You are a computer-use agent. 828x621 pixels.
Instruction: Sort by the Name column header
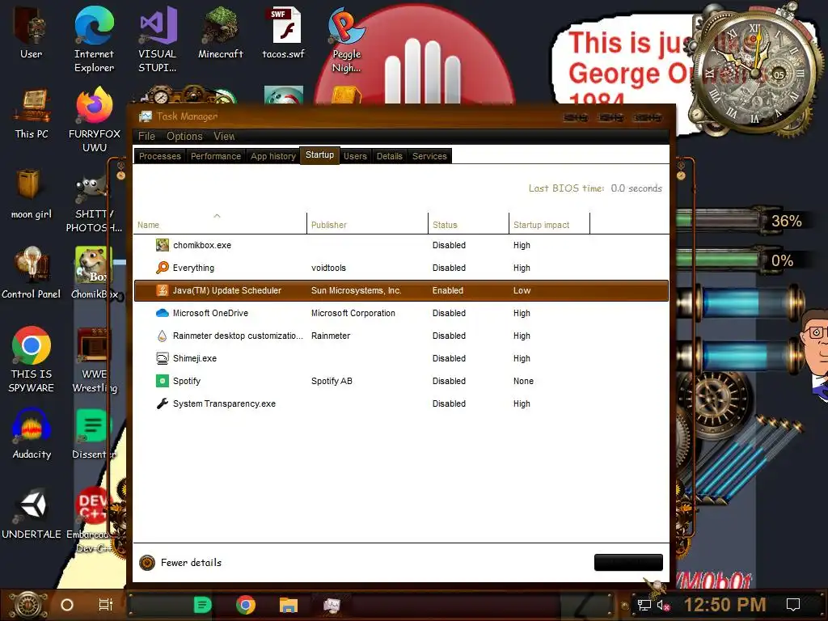[220, 223]
